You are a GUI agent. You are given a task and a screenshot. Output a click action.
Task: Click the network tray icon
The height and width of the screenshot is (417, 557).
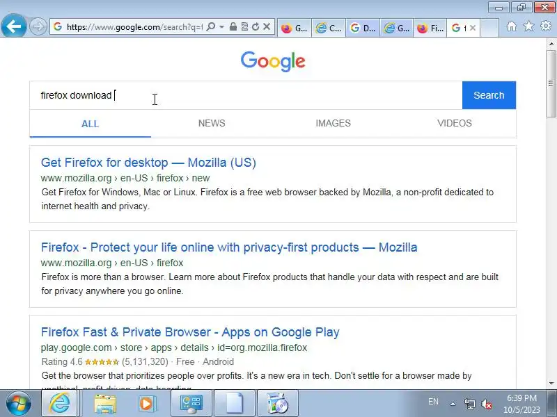469,404
